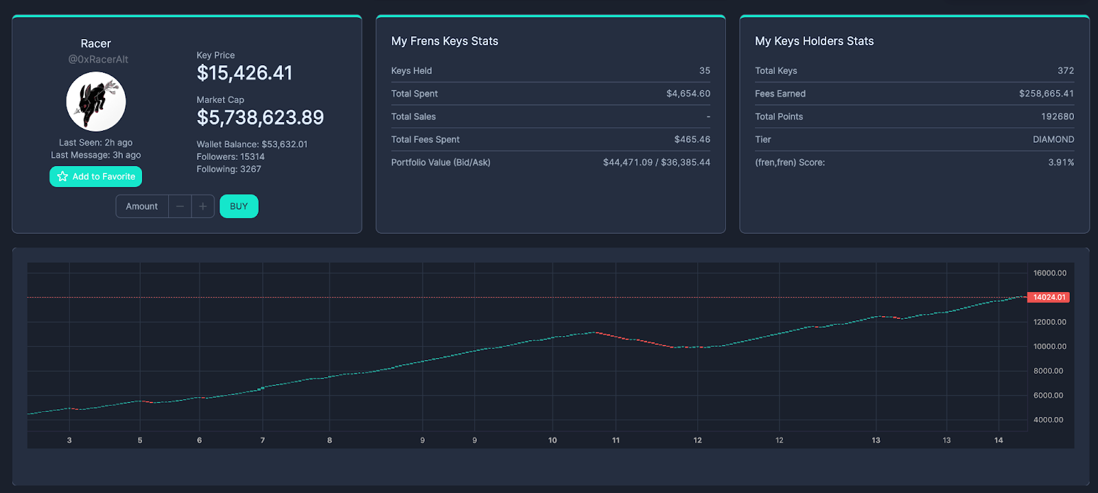The image size is (1098, 493).
Task: Click the Amount input field
Action: tap(142, 206)
